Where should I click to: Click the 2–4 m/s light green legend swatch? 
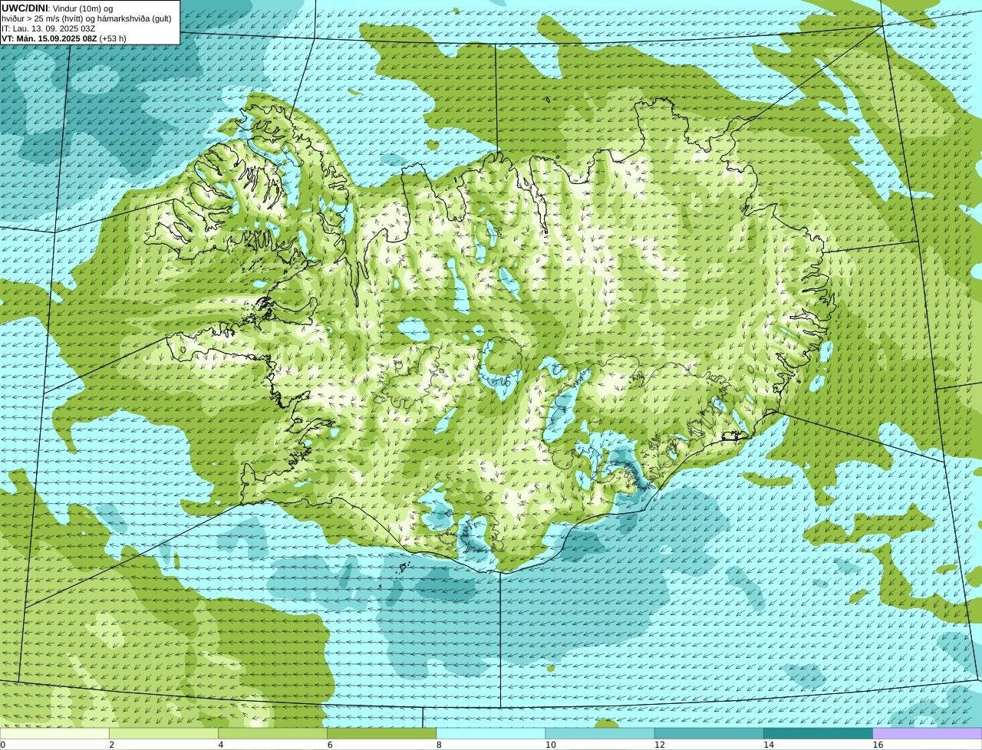(x=163, y=734)
